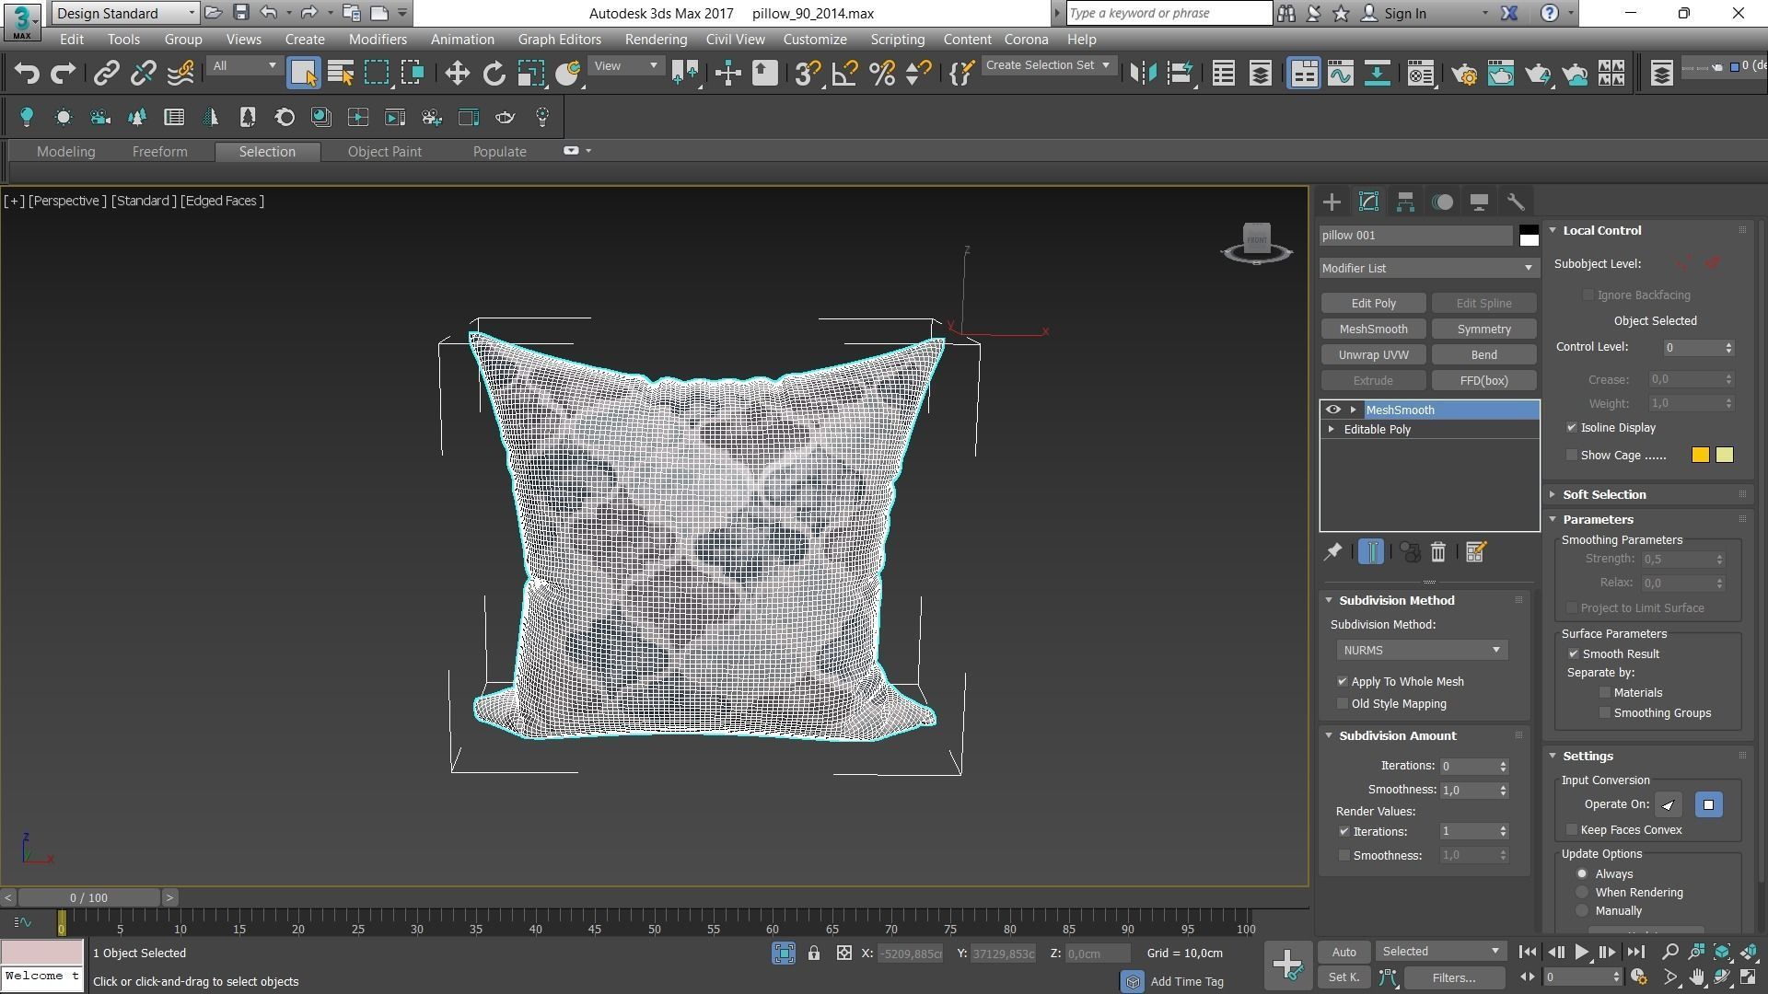1768x994 pixels.
Task: Open Create Selection Set dropdown
Action: (x=1048, y=65)
